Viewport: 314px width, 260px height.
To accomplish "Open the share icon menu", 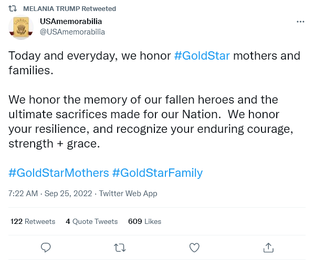I will pos(268,247).
